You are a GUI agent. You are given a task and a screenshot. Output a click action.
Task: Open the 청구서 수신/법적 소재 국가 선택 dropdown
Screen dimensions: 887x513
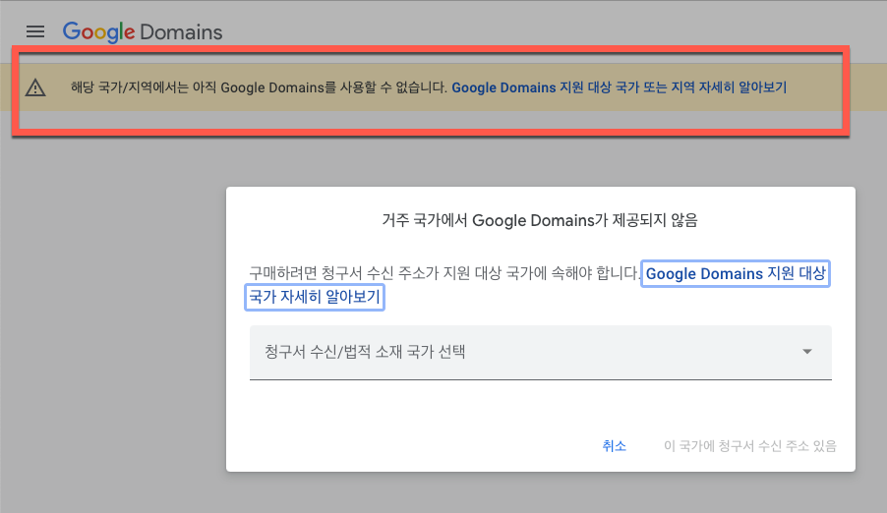tap(540, 353)
